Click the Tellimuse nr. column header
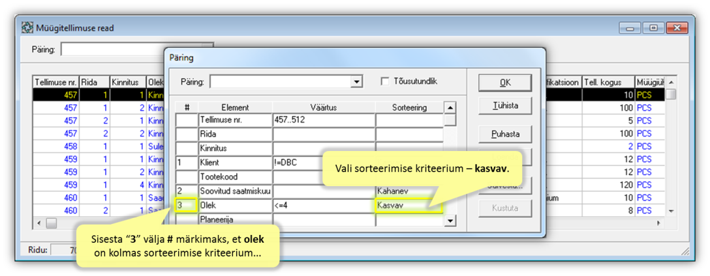This screenshot has height=276, width=710. pos(55,83)
